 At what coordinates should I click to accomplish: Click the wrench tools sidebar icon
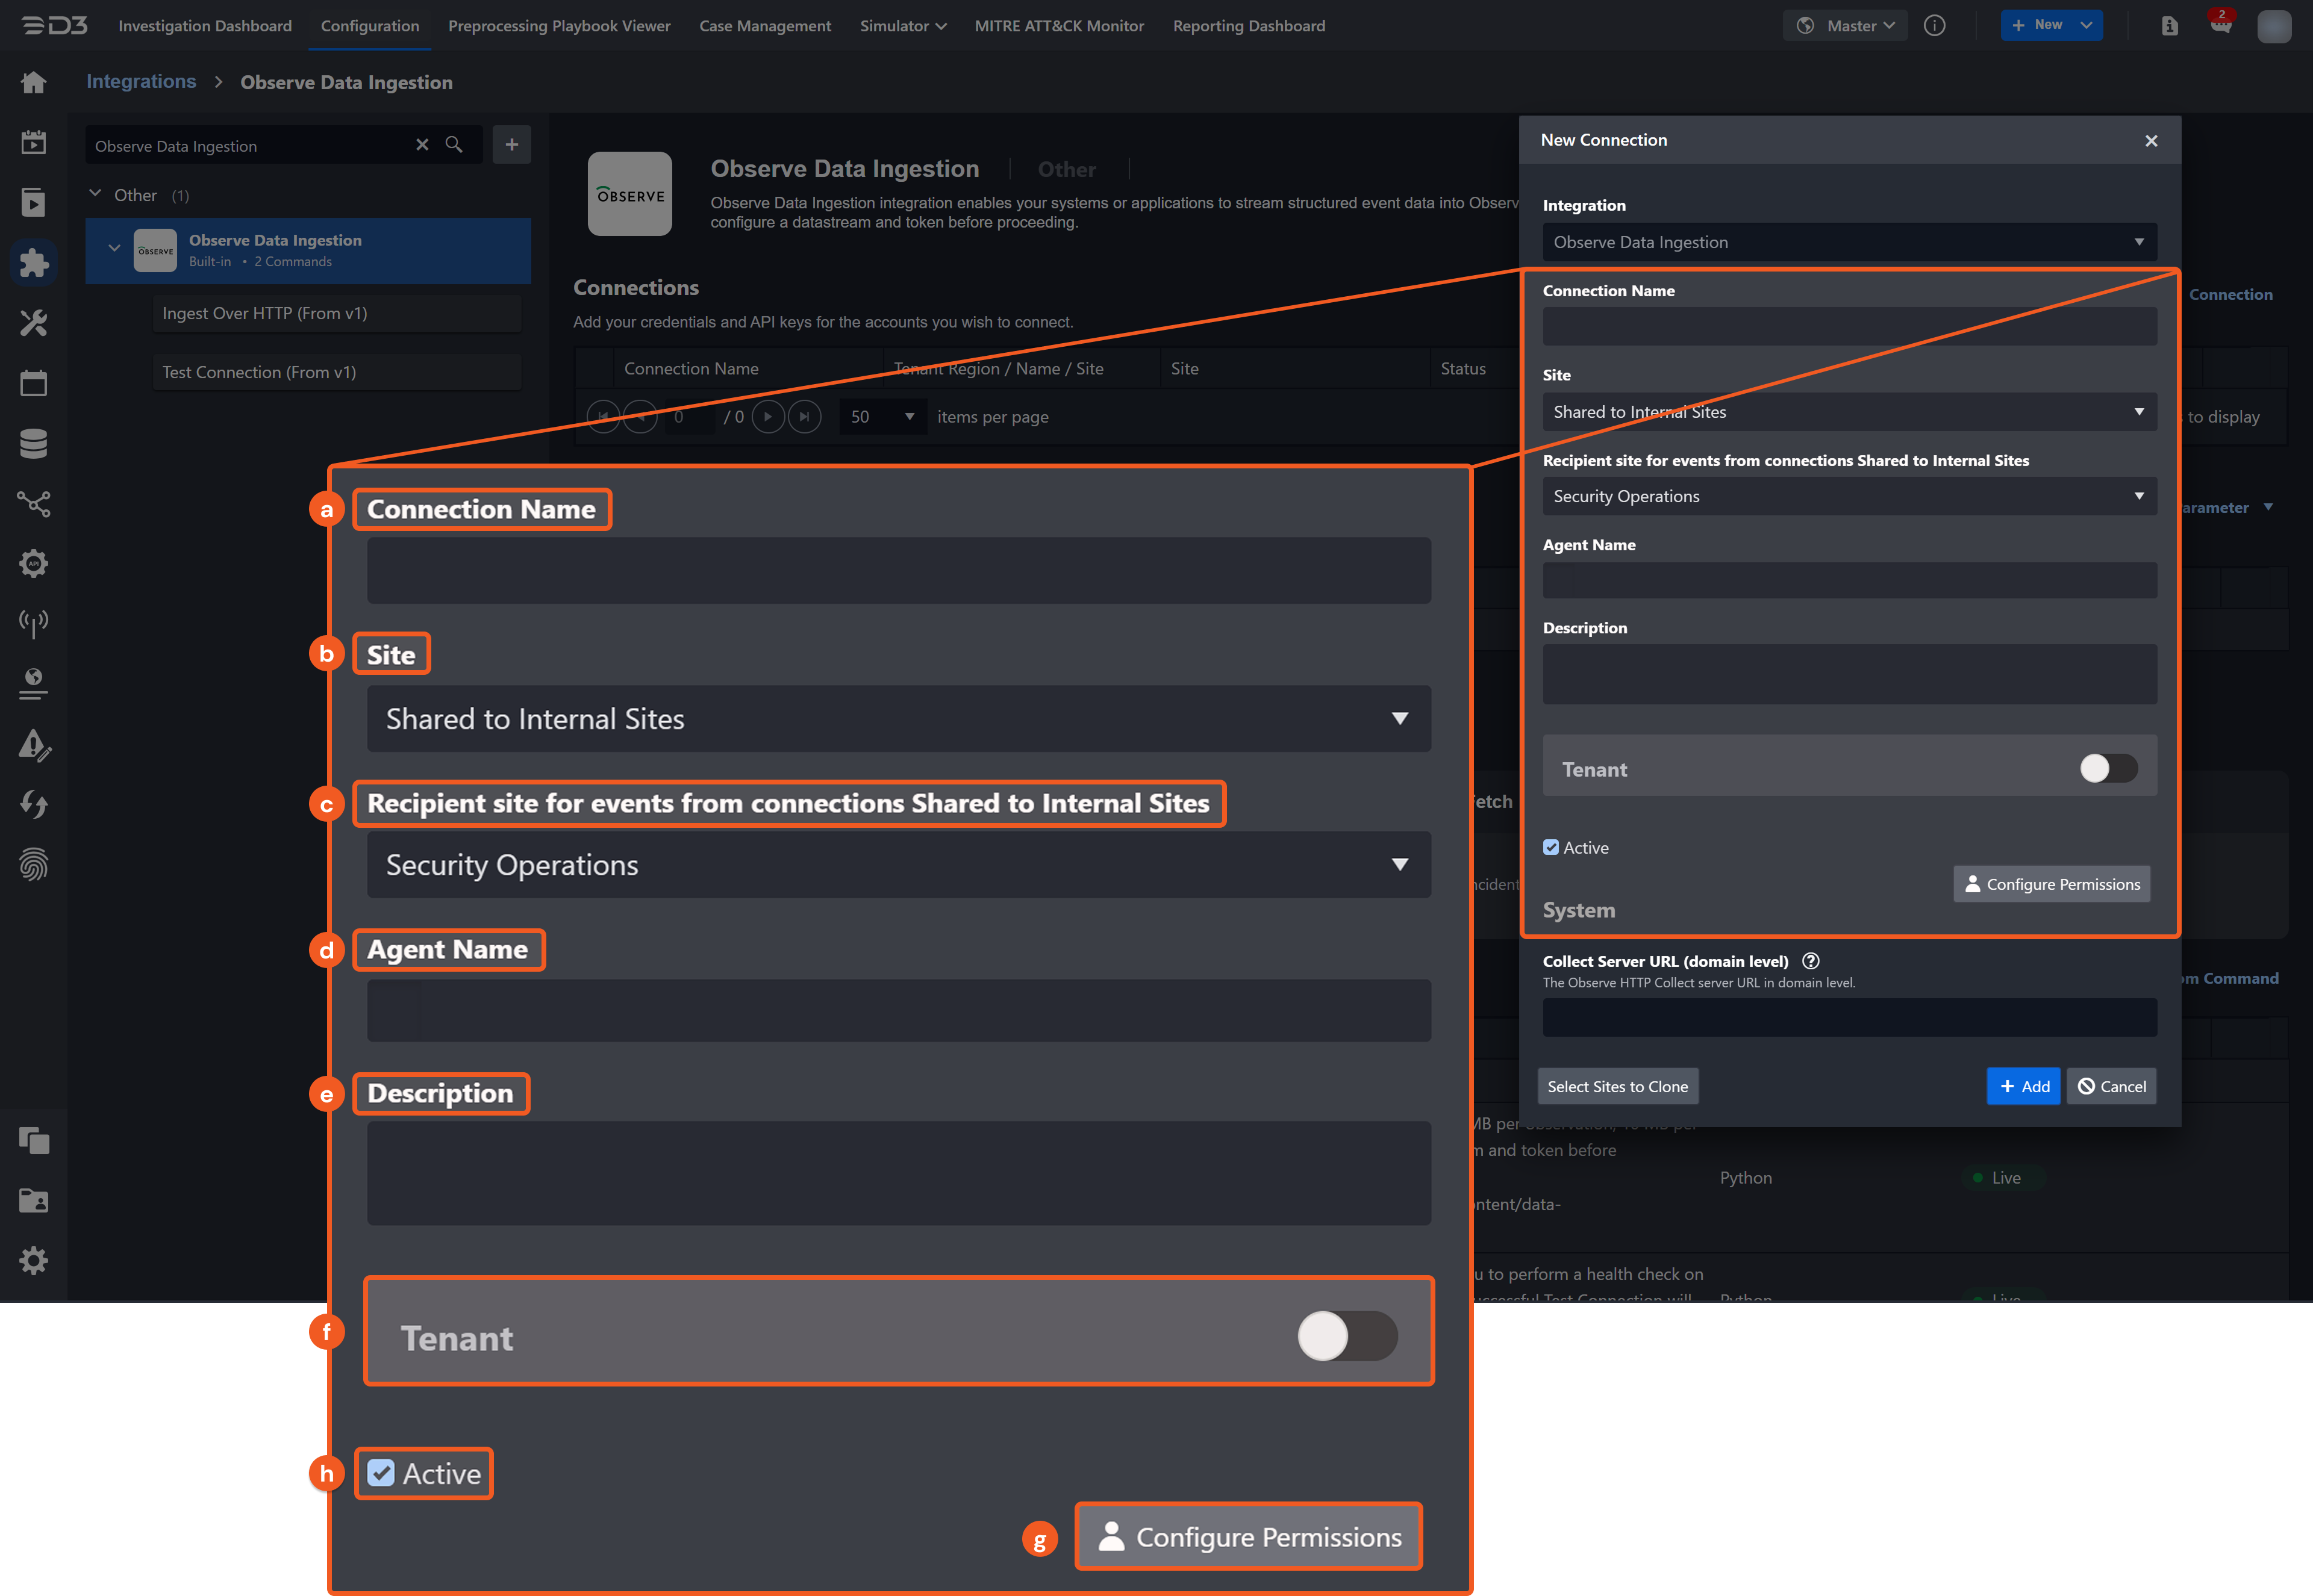pos(33,323)
